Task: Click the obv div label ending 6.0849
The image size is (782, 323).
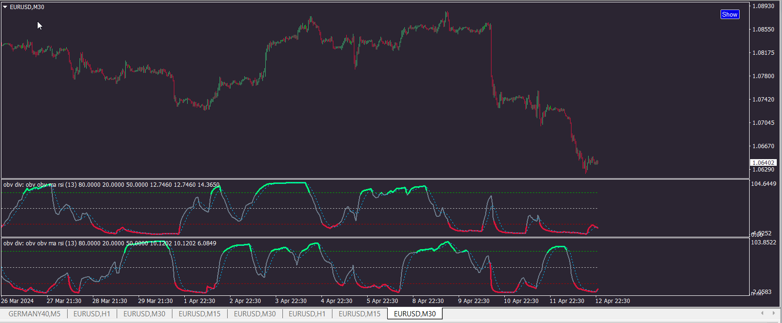Action: [110, 243]
